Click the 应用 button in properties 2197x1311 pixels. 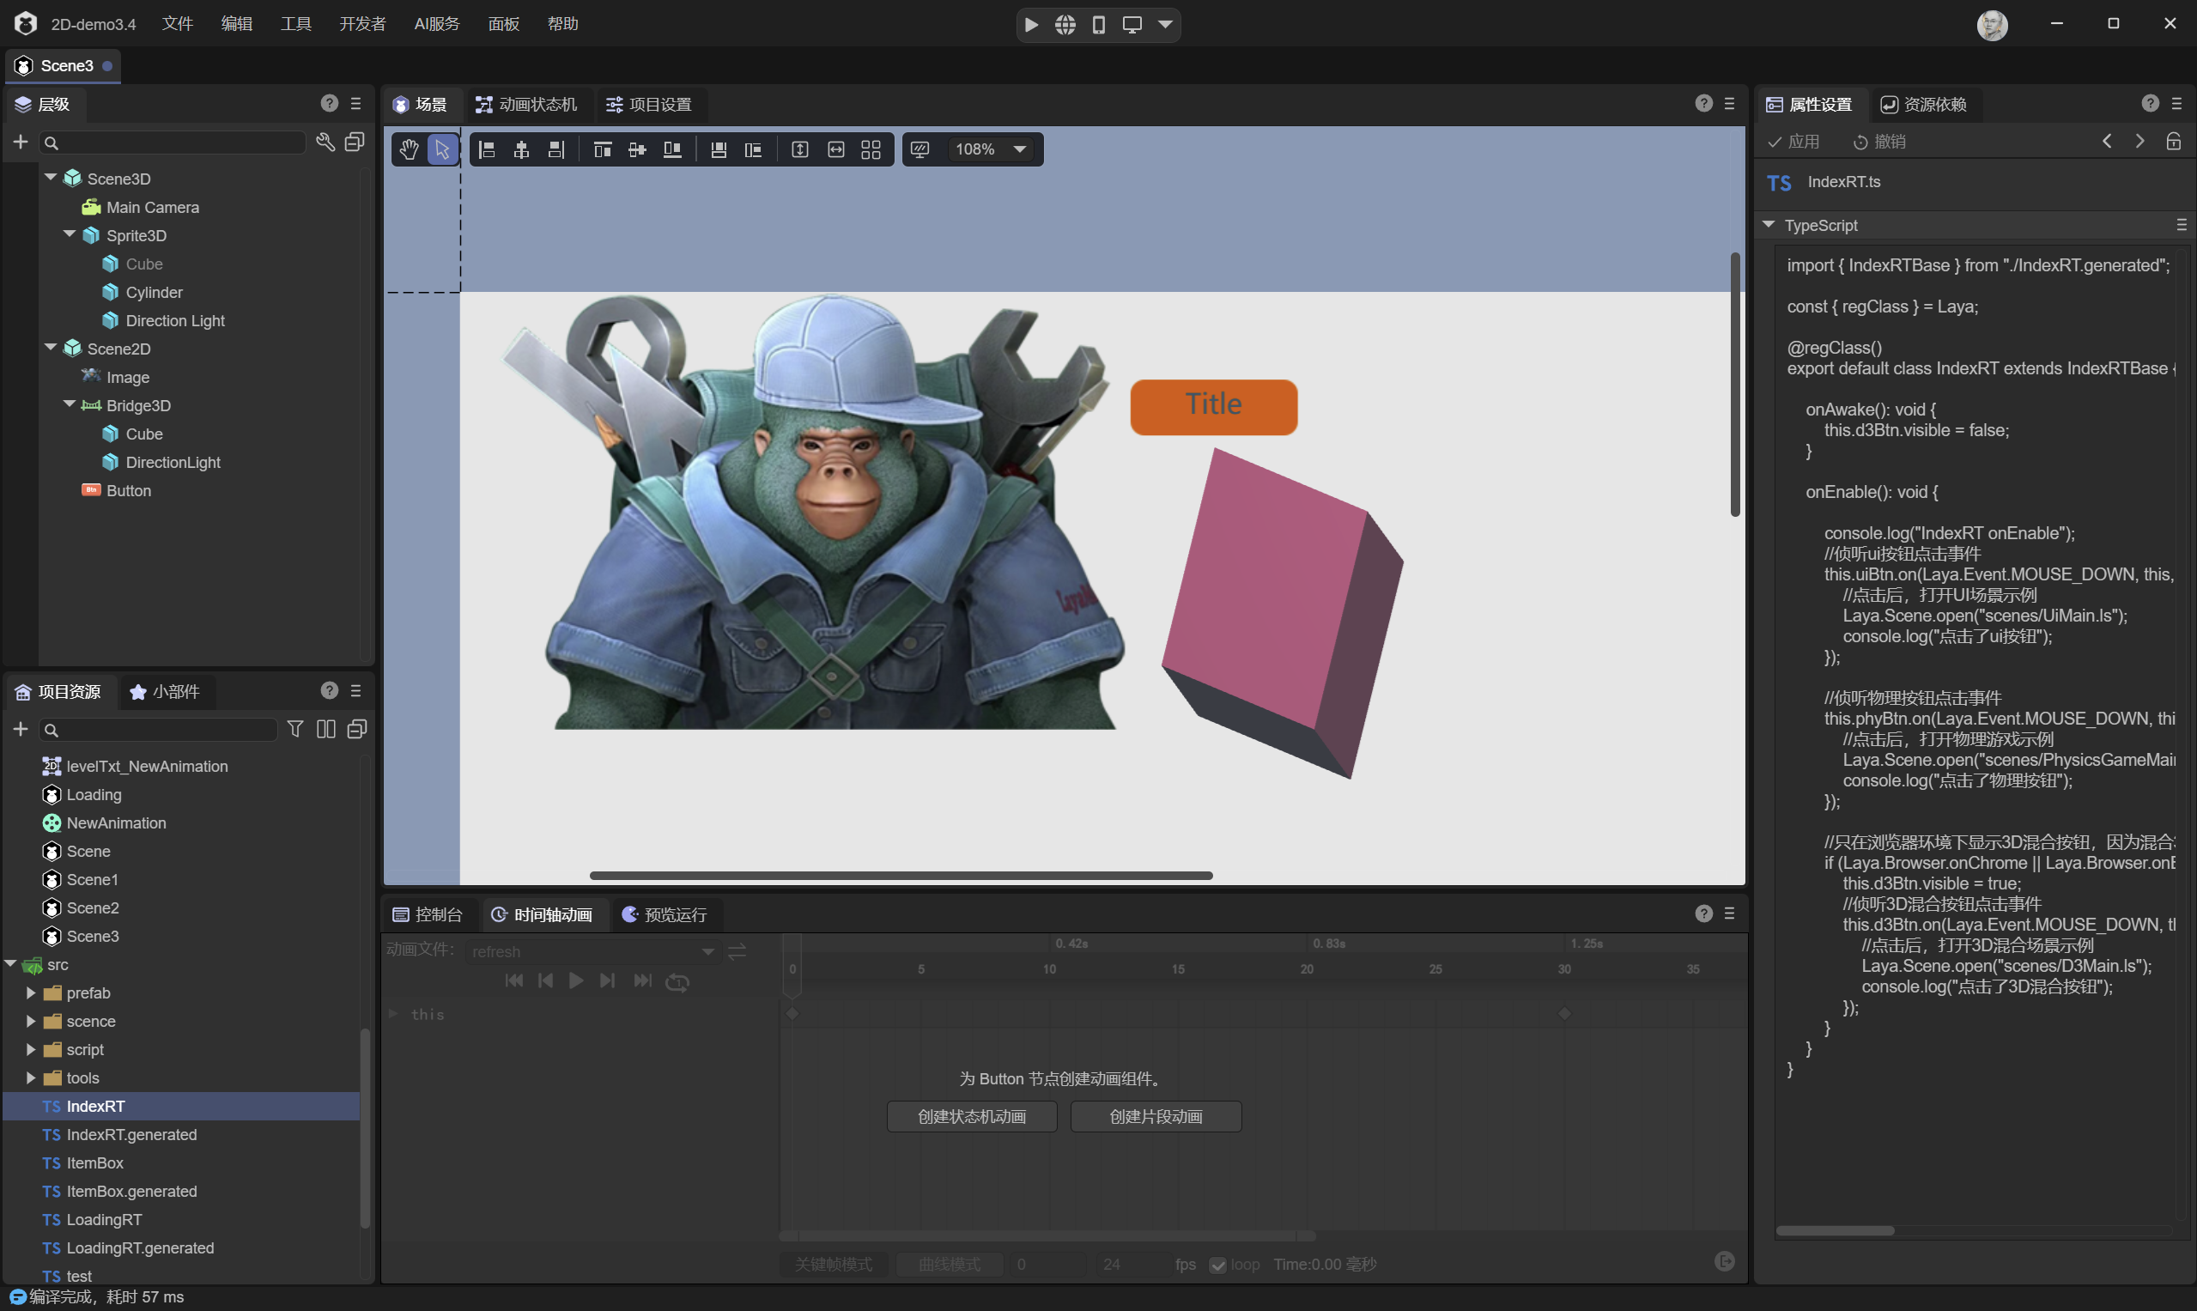coord(1793,142)
